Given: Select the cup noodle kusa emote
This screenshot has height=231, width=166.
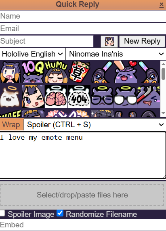Looking at the screenshot, I should pos(79,72).
